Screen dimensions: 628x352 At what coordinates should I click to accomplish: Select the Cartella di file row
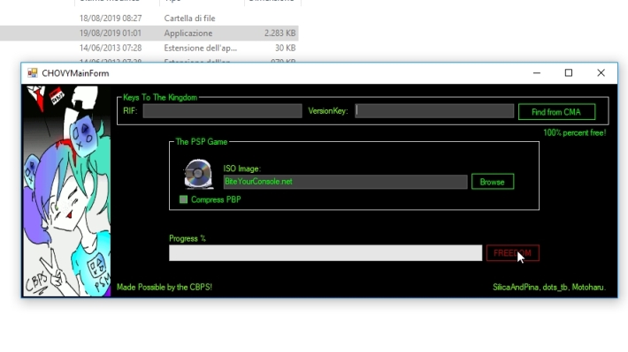coord(149,19)
